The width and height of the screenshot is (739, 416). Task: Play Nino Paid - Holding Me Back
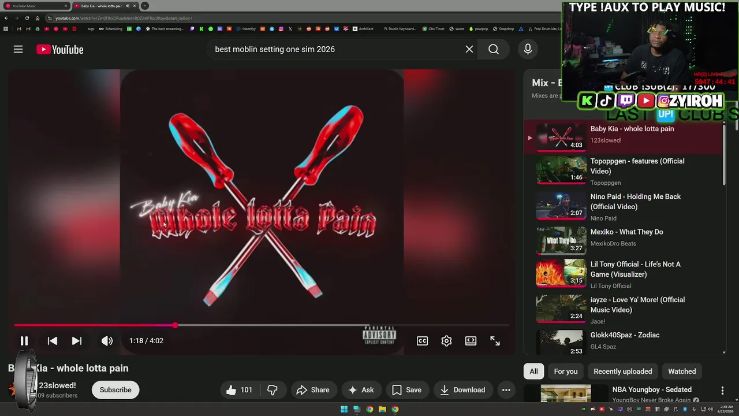(x=622, y=207)
